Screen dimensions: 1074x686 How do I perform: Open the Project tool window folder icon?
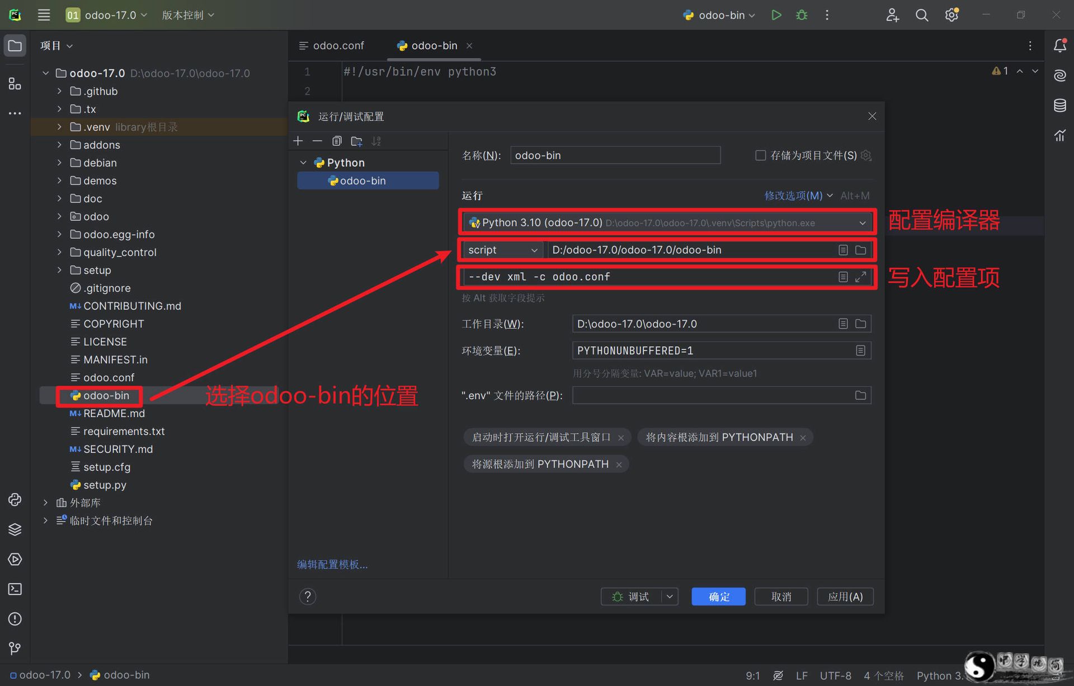pyautogui.click(x=15, y=45)
